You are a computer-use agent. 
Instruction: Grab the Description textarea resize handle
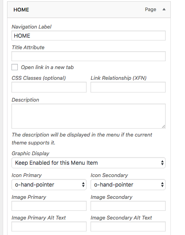pos(164,127)
